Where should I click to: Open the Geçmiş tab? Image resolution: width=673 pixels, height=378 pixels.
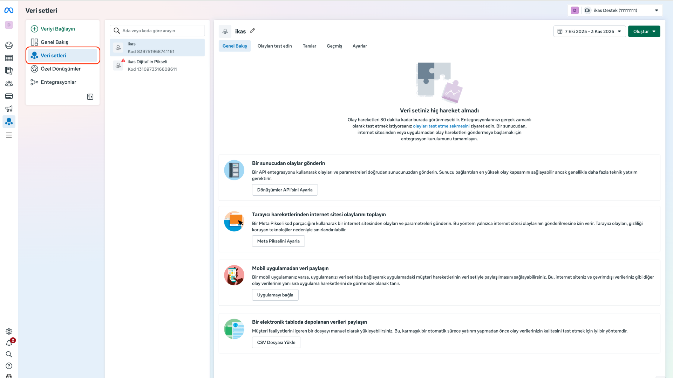(x=334, y=46)
